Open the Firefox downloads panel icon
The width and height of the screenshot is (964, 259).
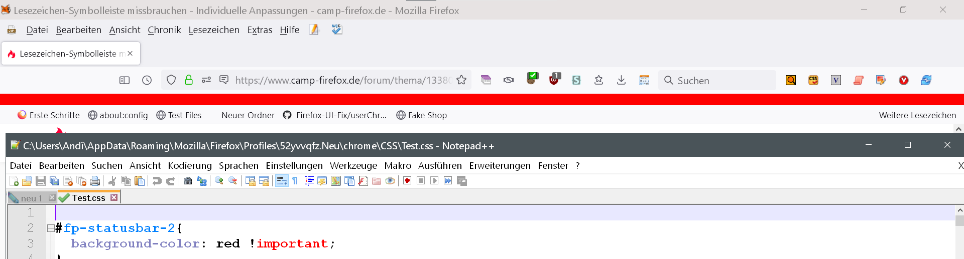pos(621,80)
